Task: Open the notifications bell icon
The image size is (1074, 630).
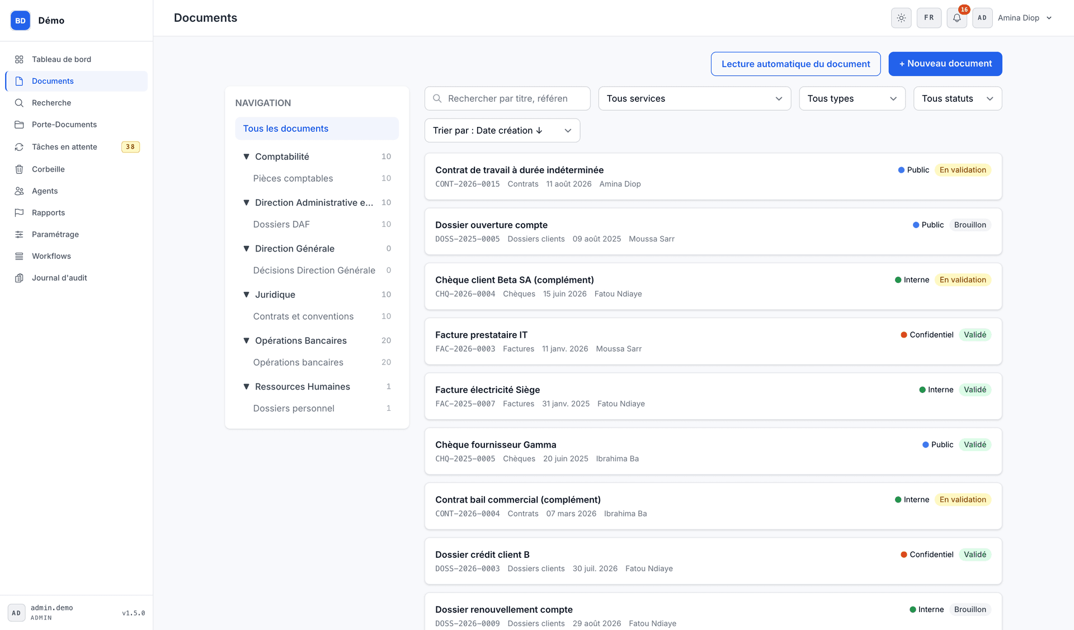Action: tap(957, 18)
